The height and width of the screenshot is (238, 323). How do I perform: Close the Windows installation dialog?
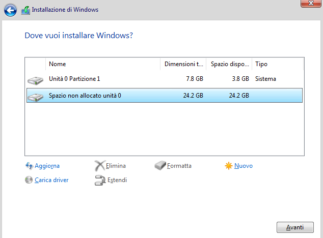coord(311,3)
